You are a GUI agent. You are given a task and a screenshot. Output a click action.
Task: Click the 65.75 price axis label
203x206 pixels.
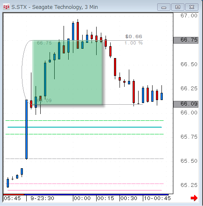(x=189, y=137)
